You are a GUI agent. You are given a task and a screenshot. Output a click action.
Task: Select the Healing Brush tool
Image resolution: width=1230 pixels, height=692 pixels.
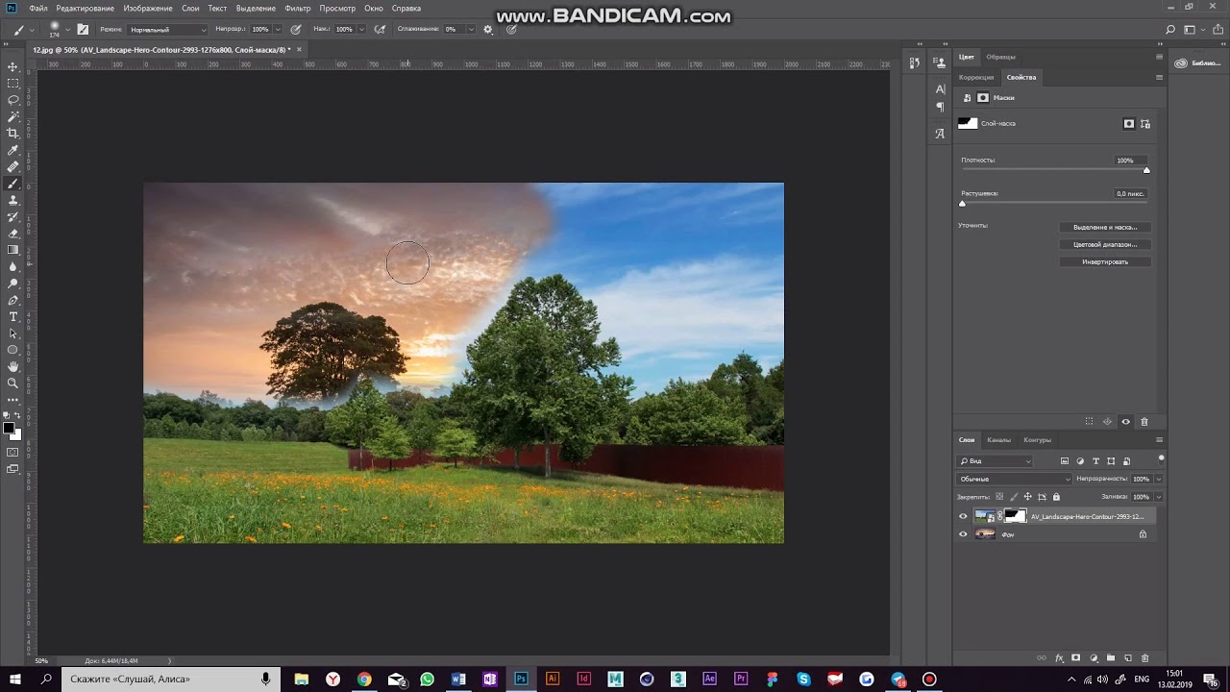coord(12,166)
